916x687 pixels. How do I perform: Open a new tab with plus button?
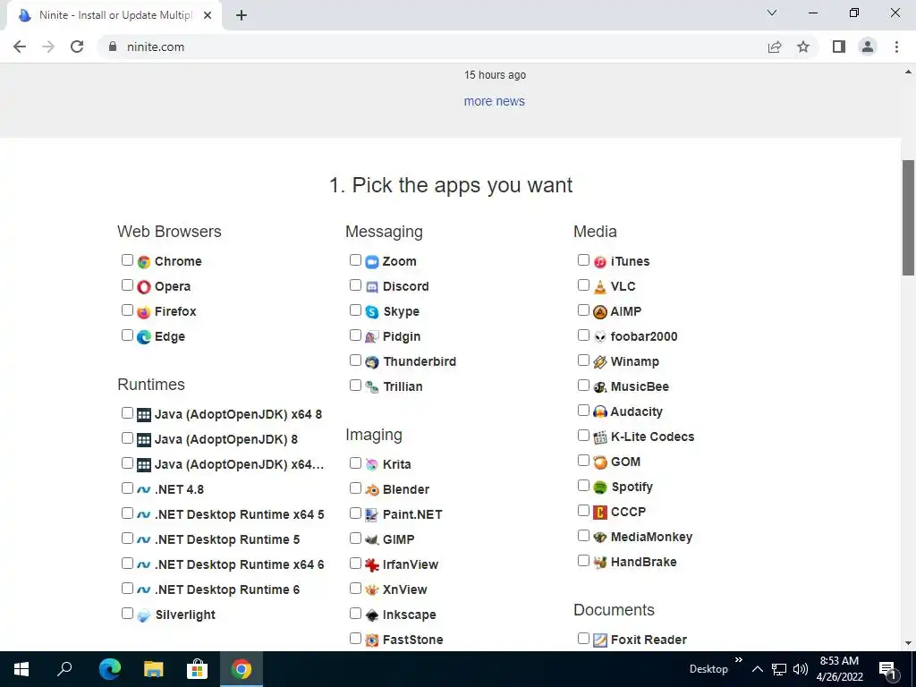pos(242,16)
